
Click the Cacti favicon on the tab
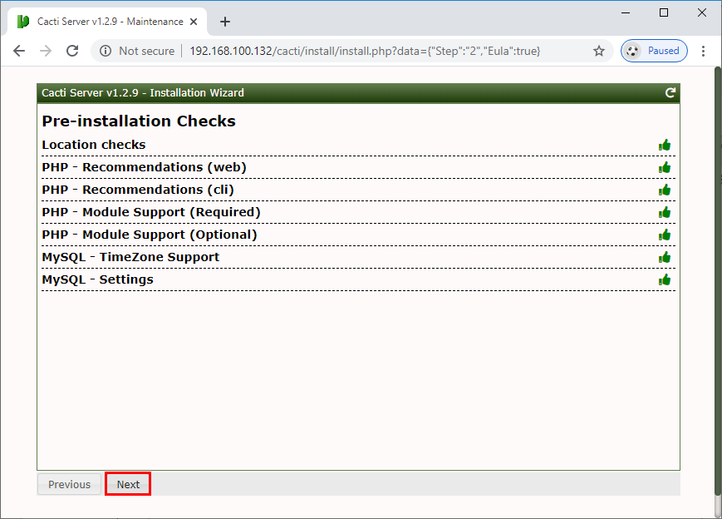(23, 22)
